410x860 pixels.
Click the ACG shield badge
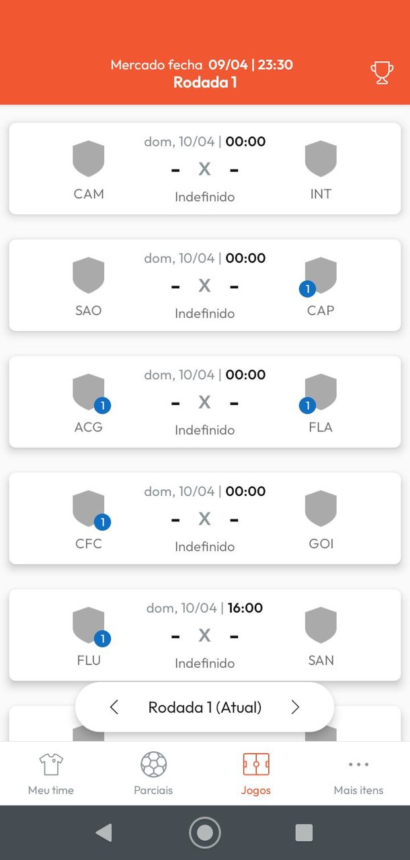tap(102, 406)
